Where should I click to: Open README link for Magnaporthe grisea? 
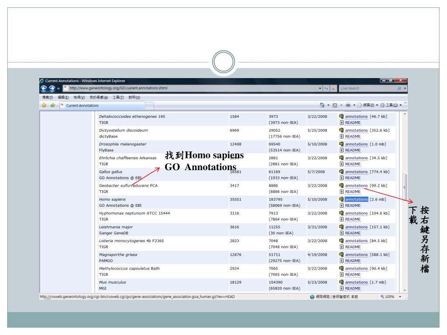(353, 261)
